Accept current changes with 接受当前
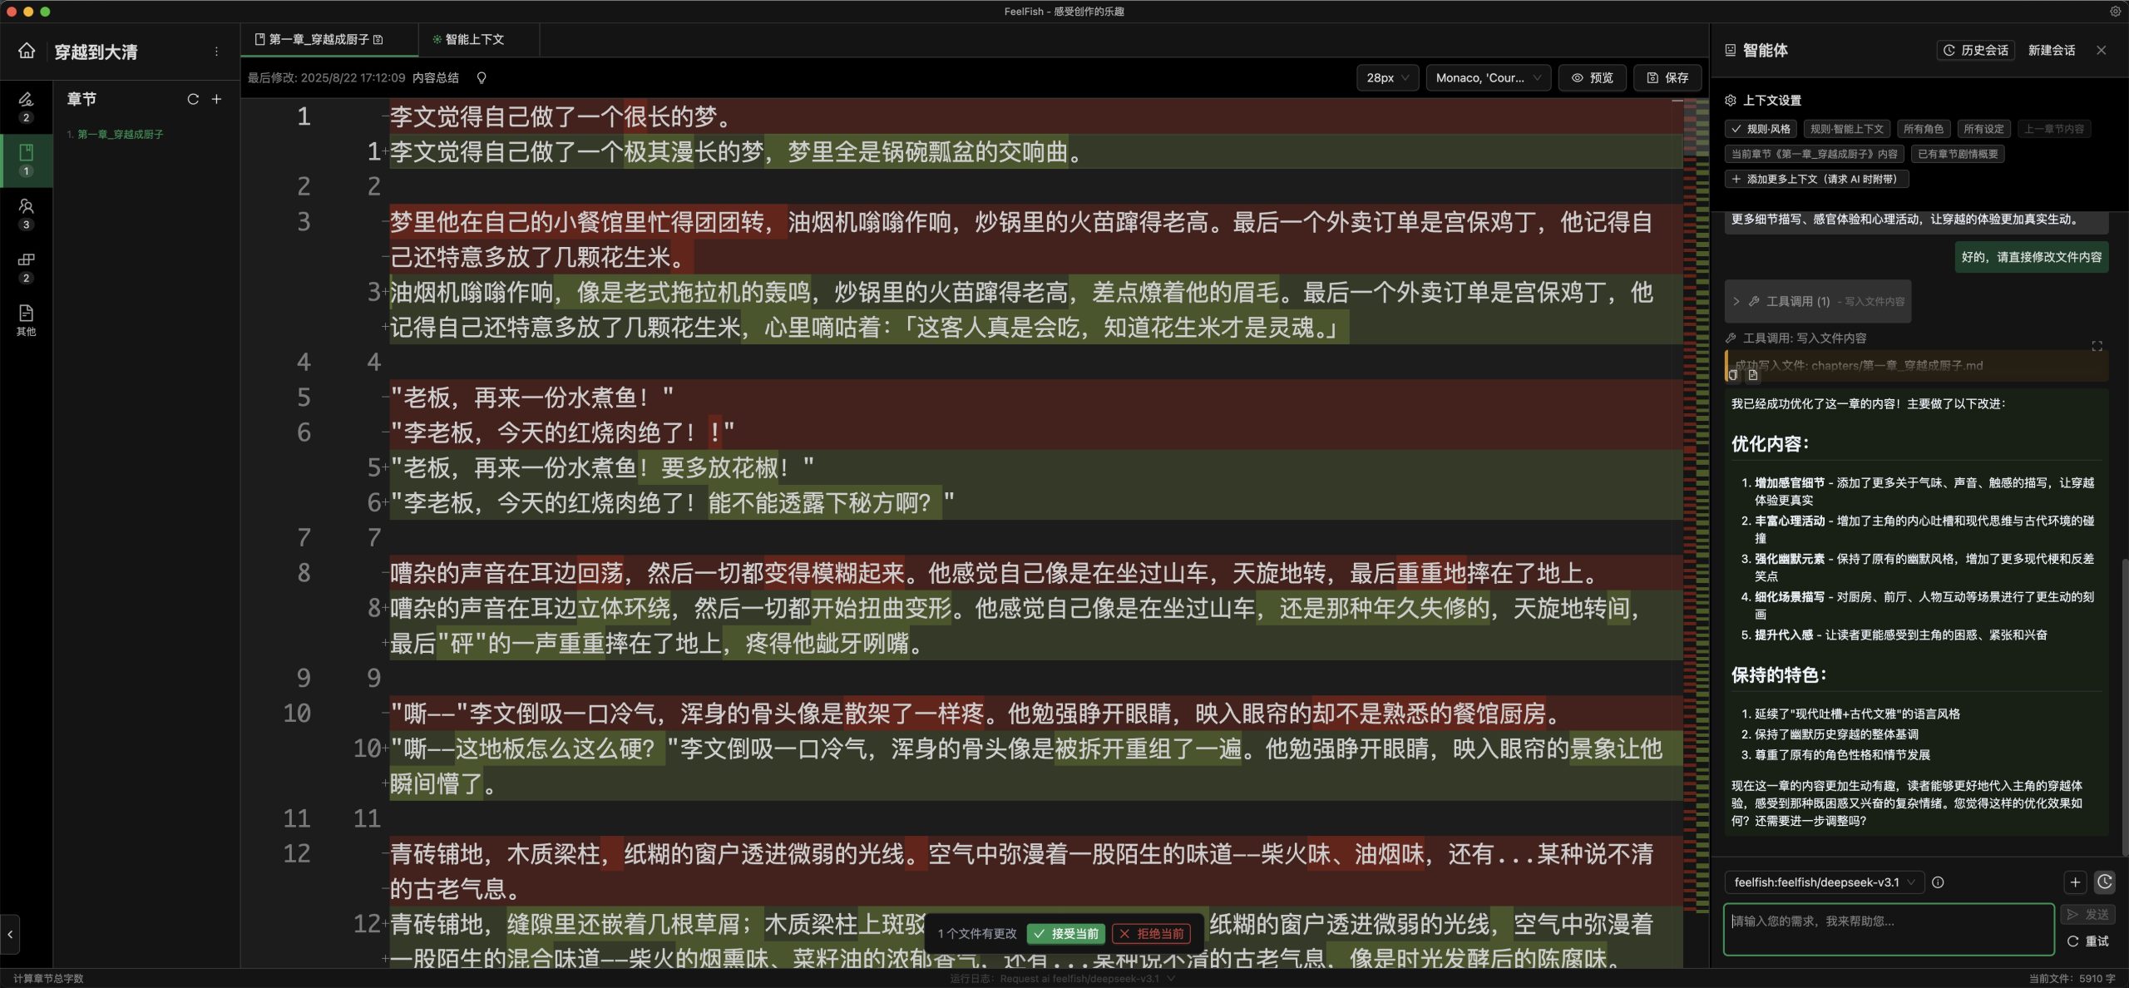The height and width of the screenshot is (988, 2129). (x=1066, y=934)
